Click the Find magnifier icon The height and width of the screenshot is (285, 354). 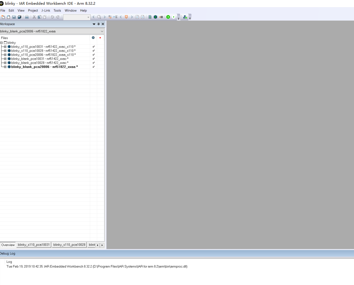[x=99, y=17]
